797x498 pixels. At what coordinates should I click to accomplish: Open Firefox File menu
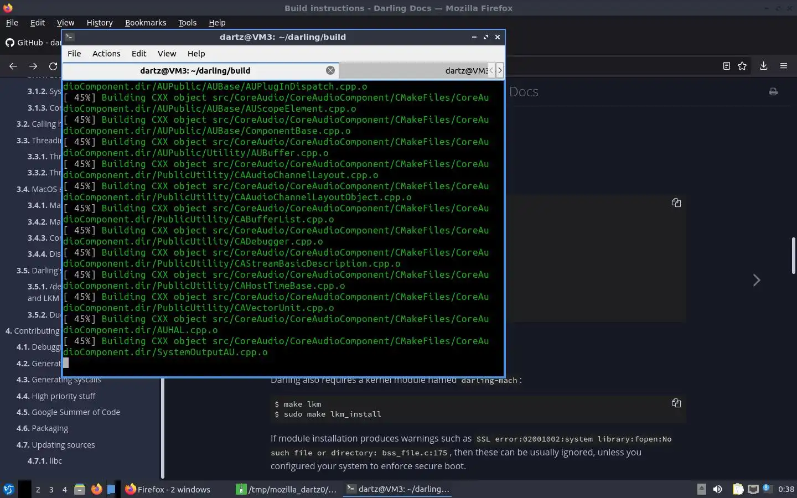pos(12,23)
